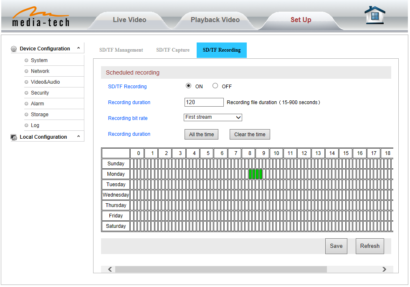This screenshot has height=287, width=410.
Task: Click the scrollbar left arrow
Action: [110, 269]
